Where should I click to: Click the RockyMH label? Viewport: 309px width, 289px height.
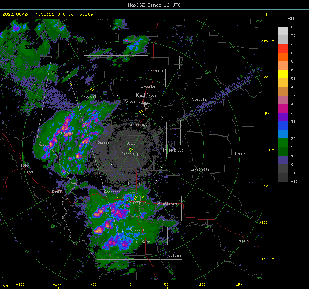click(91, 96)
